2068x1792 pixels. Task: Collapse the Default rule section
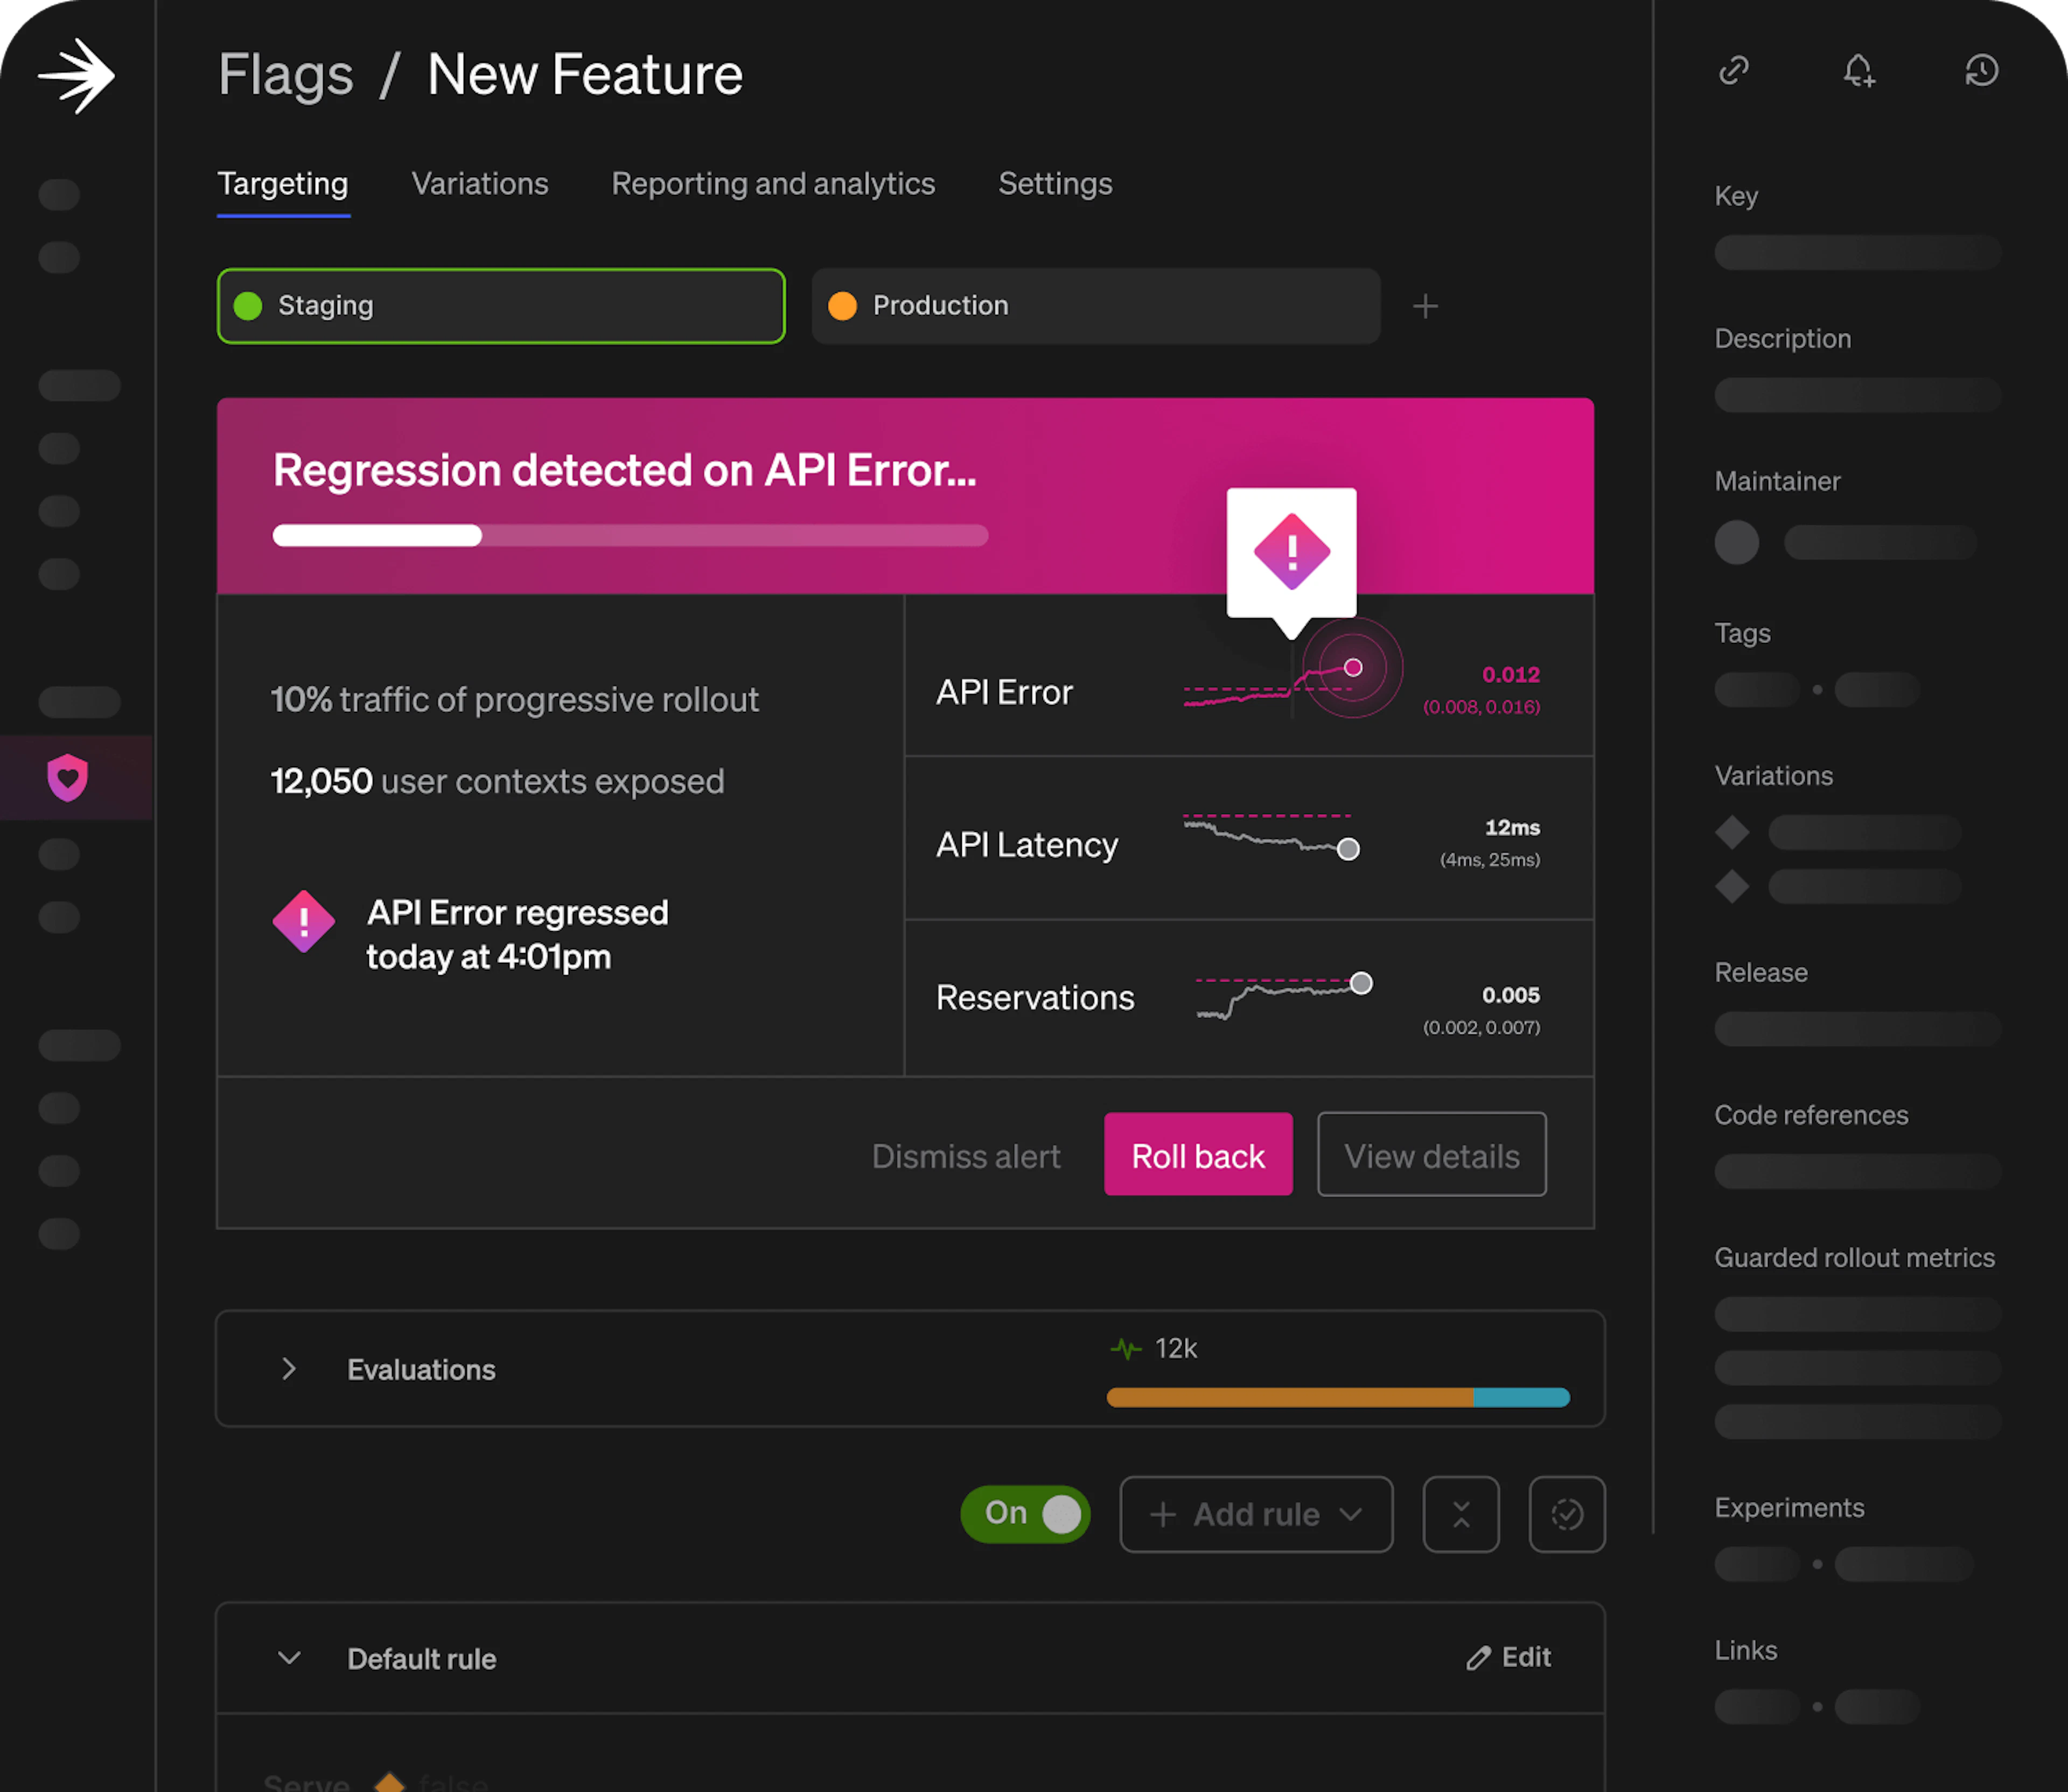point(289,1658)
